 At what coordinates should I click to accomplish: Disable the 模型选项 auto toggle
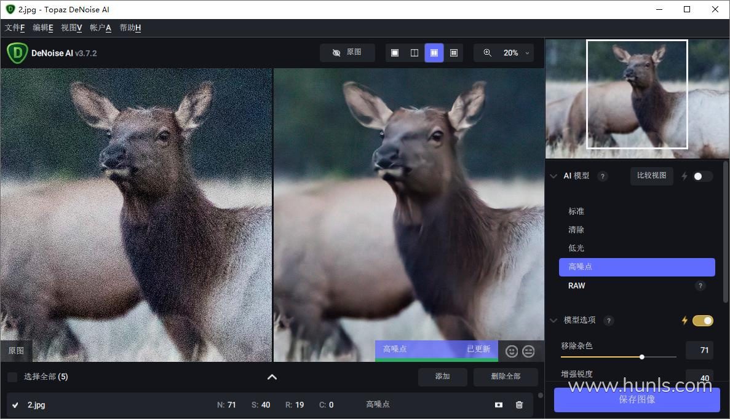pyautogui.click(x=702, y=320)
